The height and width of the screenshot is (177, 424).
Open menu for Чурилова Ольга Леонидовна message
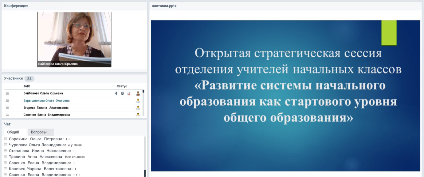pyautogui.click(x=5, y=145)
